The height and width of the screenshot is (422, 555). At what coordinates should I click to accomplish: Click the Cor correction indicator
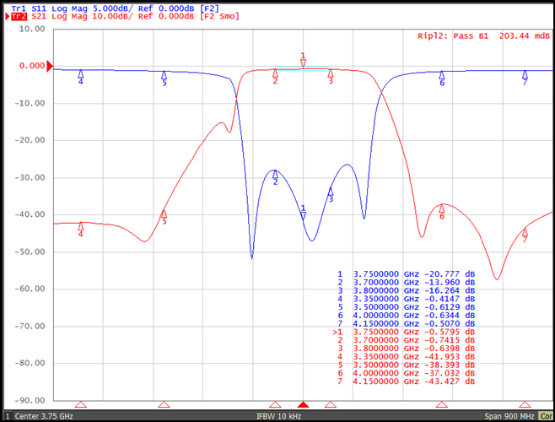546,416
